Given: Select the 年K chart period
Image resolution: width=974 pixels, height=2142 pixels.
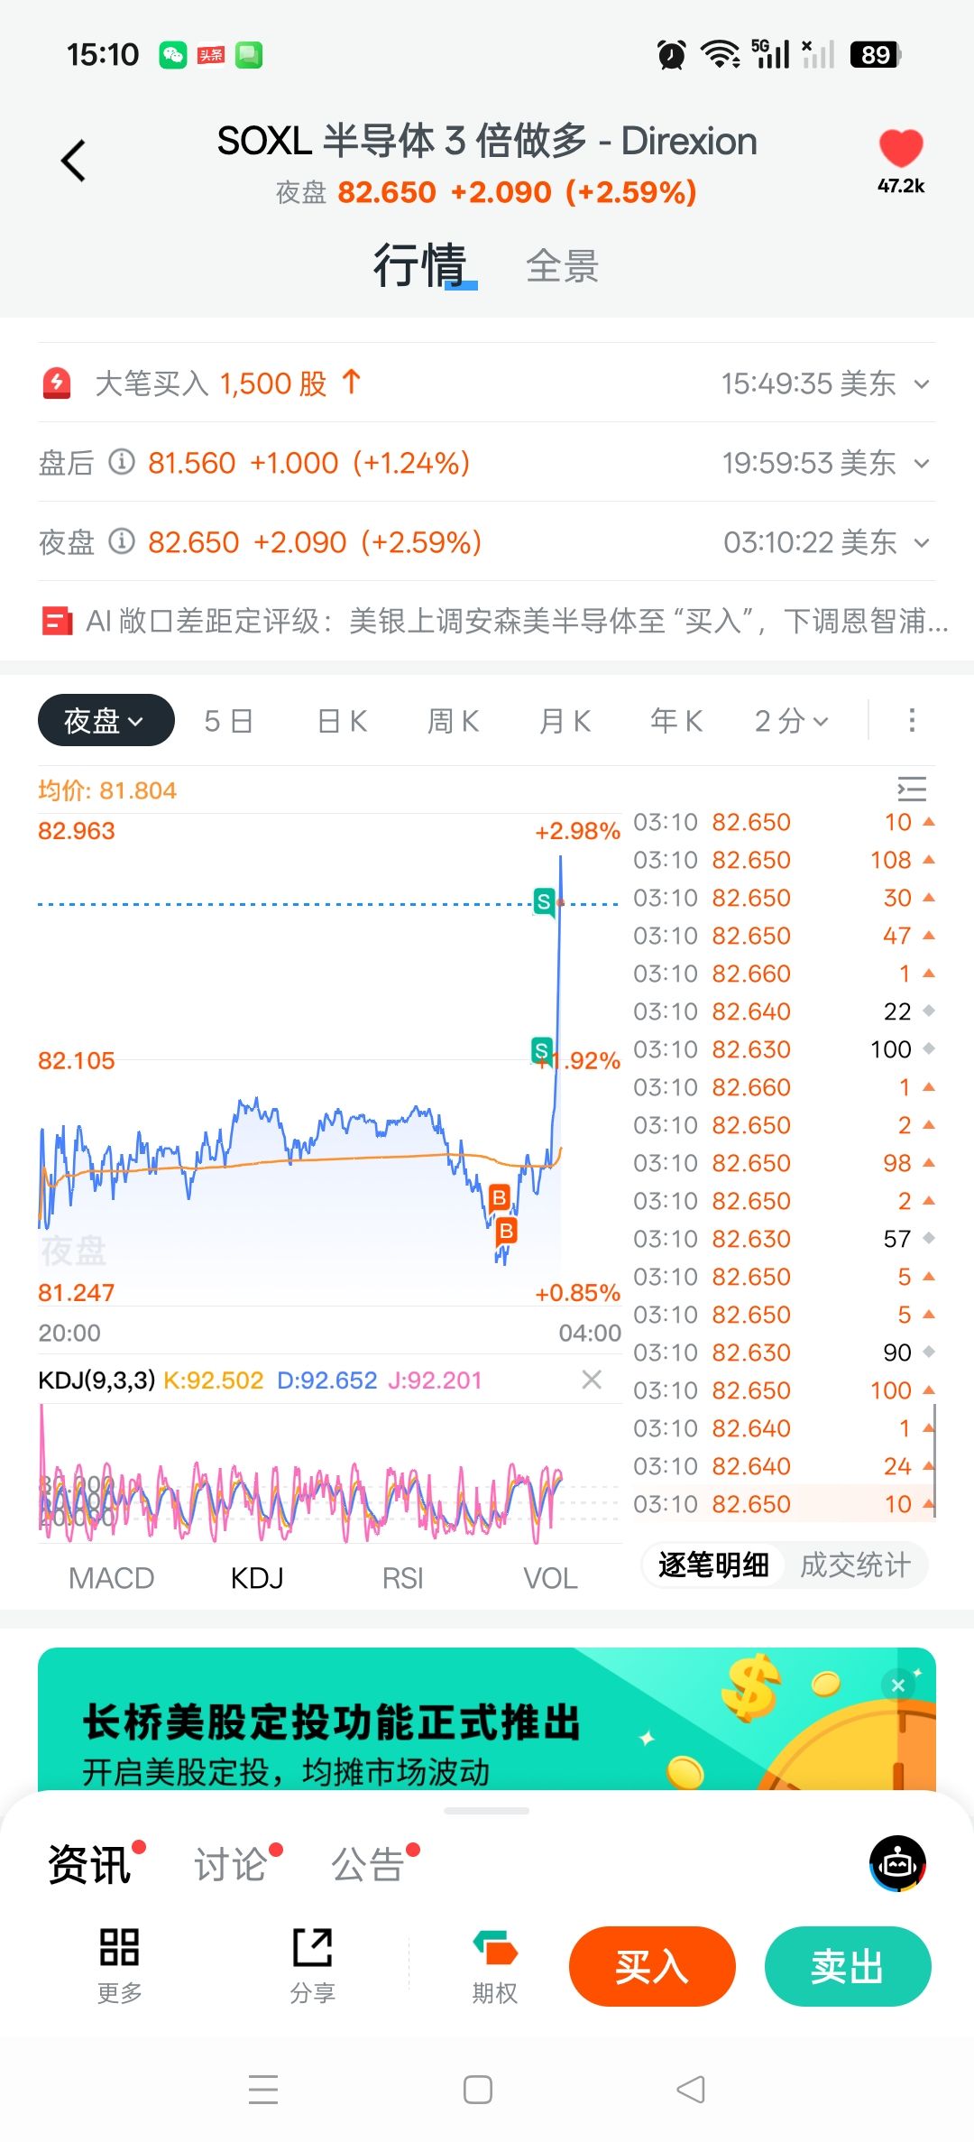Looking at the screenshot, I should click(x=676, y=721).
